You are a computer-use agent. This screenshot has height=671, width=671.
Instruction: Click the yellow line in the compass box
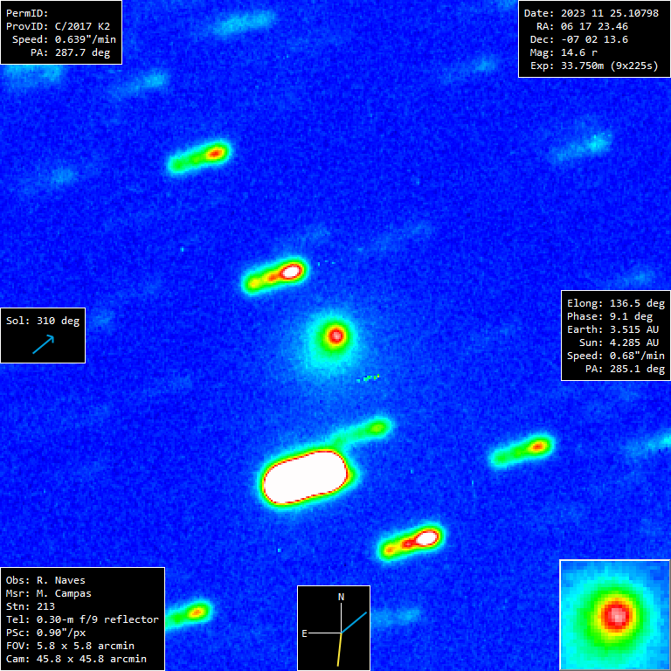tap(340, 649)
